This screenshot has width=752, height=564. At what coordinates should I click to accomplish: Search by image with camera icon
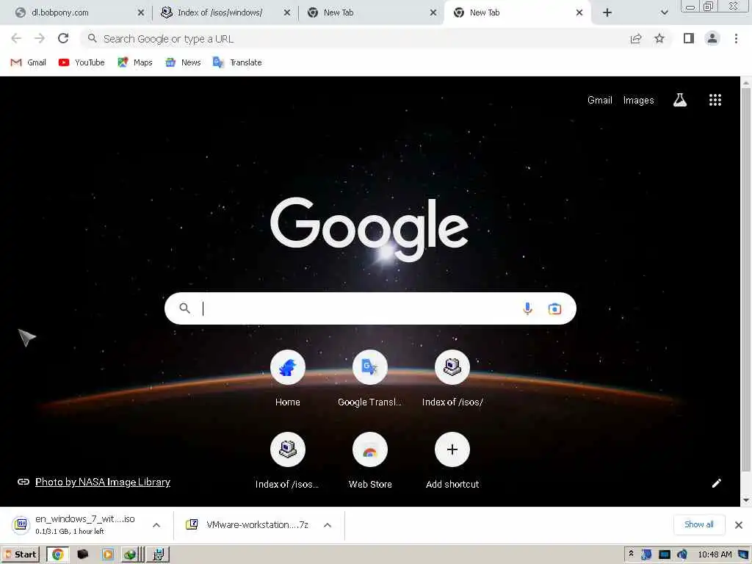[x=555, y=308]
